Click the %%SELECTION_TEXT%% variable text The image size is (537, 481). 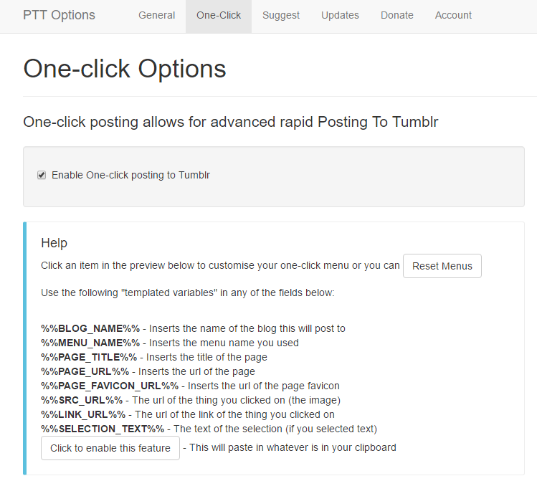coord(103,429)
